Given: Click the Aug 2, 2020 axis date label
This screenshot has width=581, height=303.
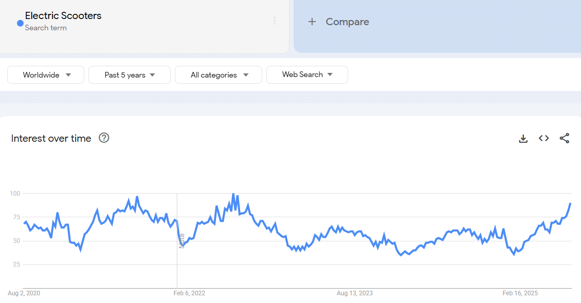Looking at the screenshot, I should tap(24, 293).
